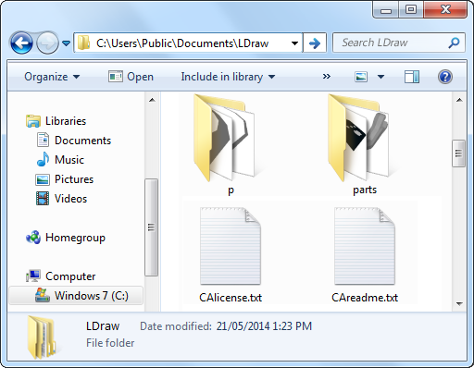This screenshot has height=368, width=474.
Task: Open the recent pages dropdown arrow
Action: point(66,43)
